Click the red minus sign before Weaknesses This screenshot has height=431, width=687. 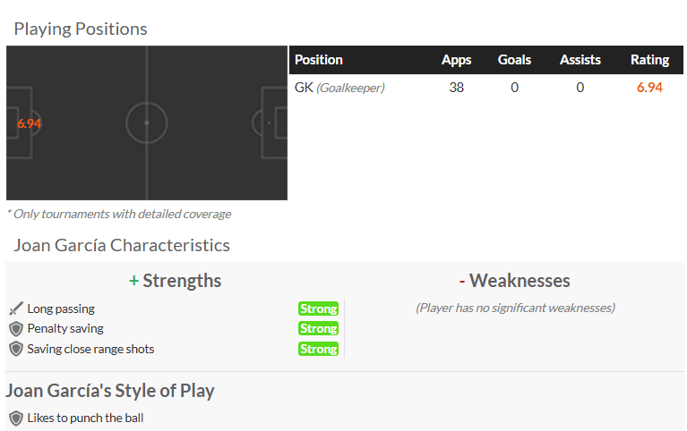pos(462,281)
